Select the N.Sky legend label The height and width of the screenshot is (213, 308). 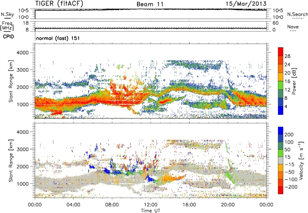click(7, 14)
